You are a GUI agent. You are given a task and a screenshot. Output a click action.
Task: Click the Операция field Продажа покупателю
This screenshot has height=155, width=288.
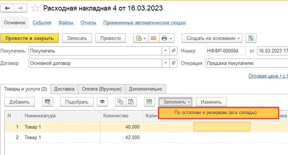pyautogui.click(x=247, y=63)
